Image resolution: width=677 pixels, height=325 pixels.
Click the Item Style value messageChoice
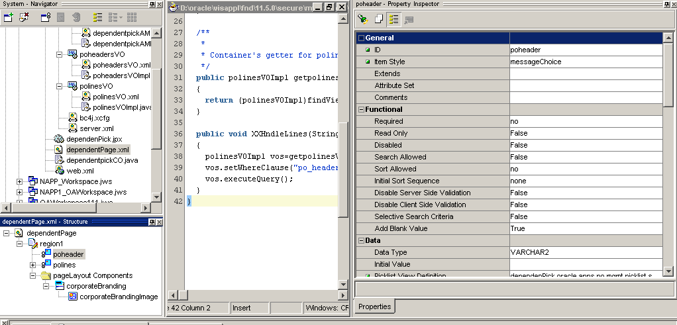point(586,62)
